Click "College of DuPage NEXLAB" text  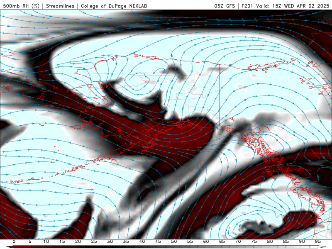click(x=114, y=6)
